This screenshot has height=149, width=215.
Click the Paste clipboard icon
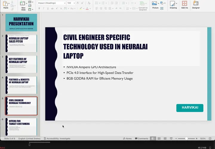click(5, 4)
